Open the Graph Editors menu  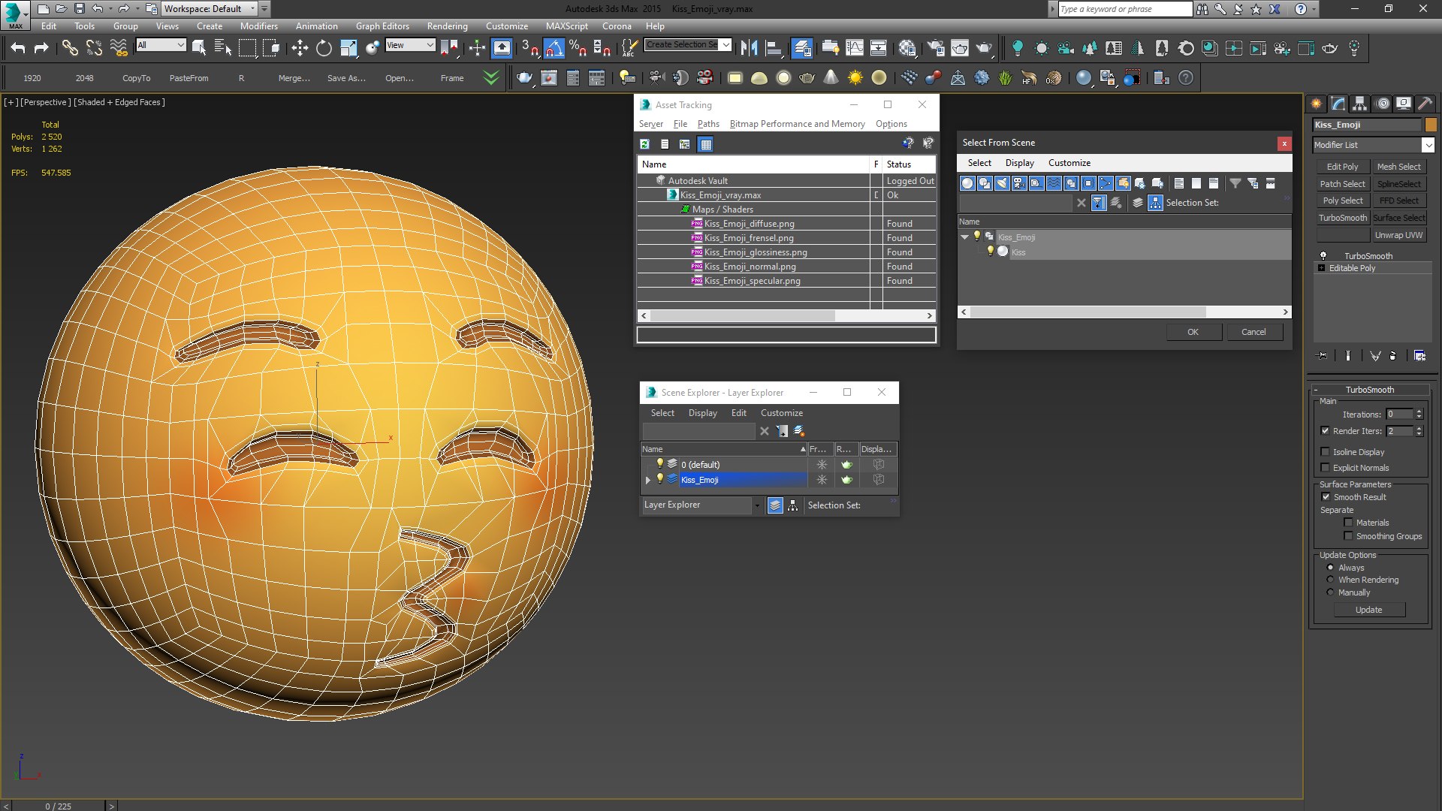pyautogui.click(x=382, y=26)
